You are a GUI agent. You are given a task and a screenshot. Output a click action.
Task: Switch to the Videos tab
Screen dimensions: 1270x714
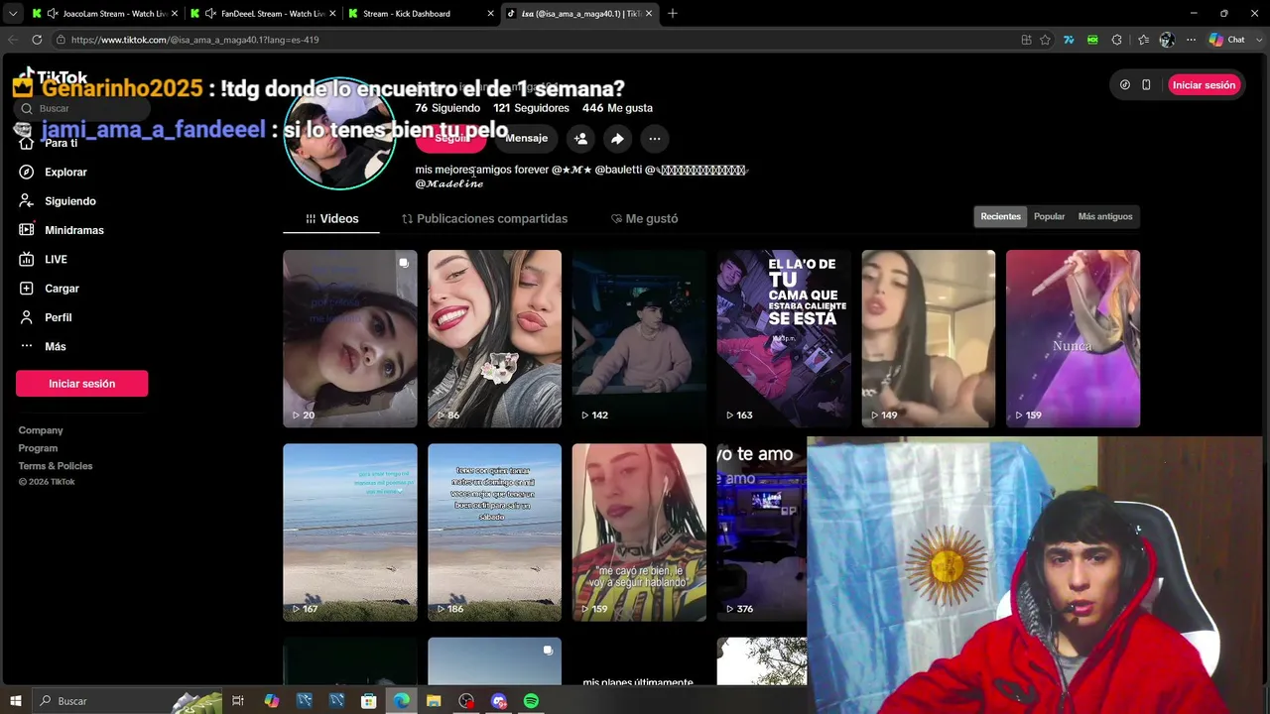click(331, 218)
